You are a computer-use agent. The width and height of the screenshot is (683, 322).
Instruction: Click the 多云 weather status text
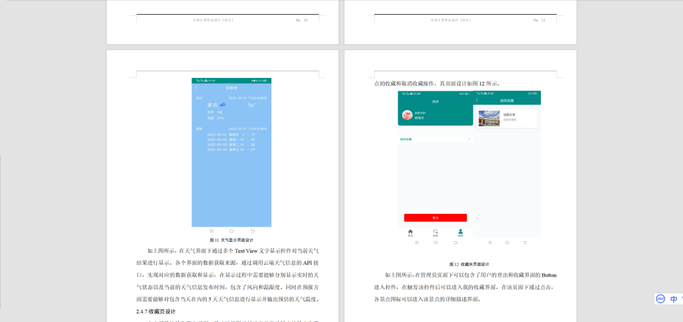click(x=212, y=105)
